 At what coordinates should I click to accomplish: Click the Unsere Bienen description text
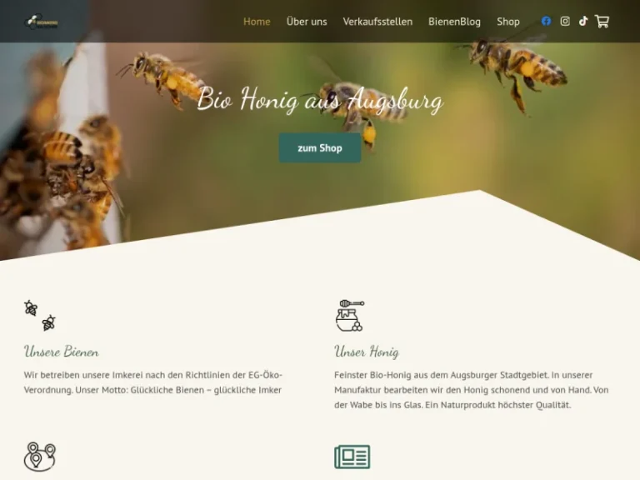tap(153, 382)
